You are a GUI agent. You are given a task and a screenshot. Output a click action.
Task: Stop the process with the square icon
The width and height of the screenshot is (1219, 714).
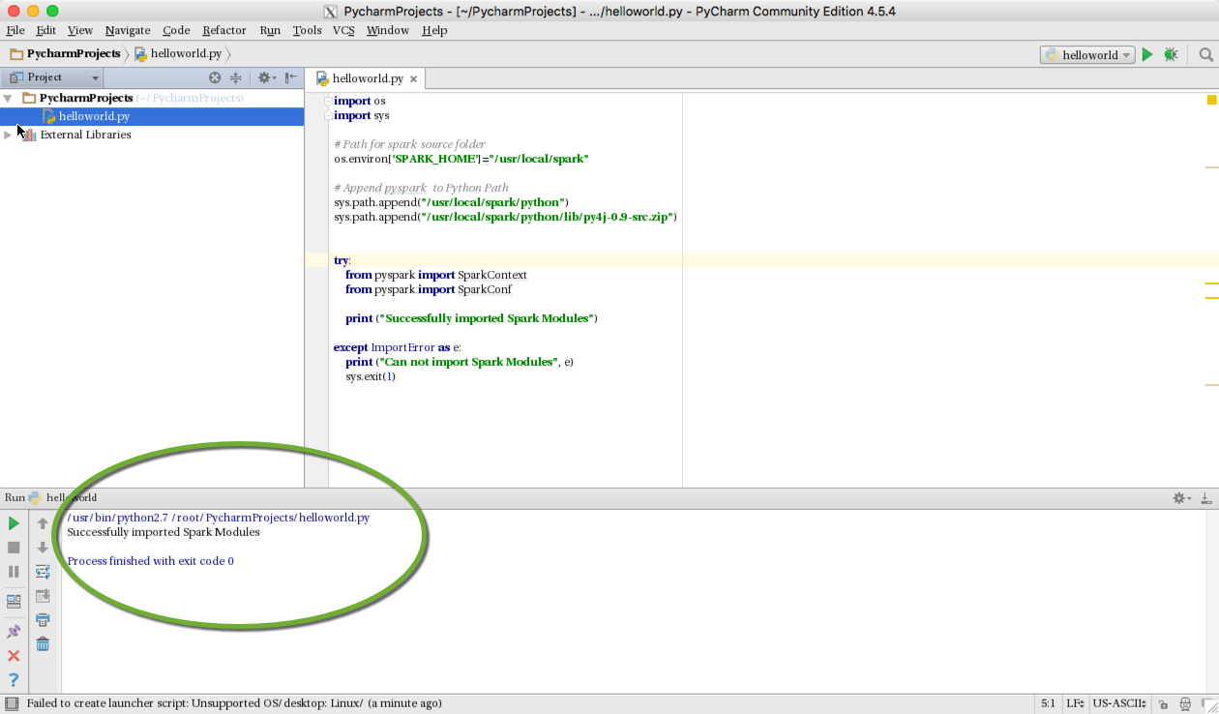(x=14, y=547)
